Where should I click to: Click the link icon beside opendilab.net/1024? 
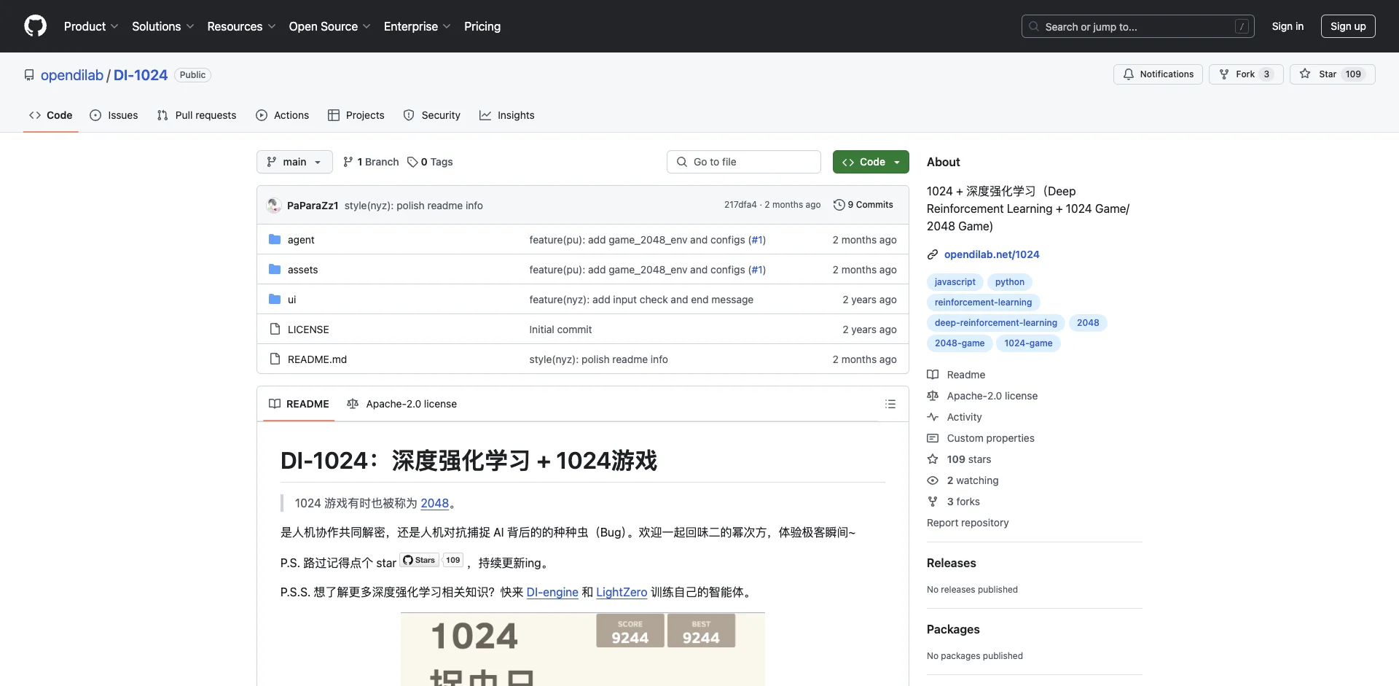tap(933, 254)
